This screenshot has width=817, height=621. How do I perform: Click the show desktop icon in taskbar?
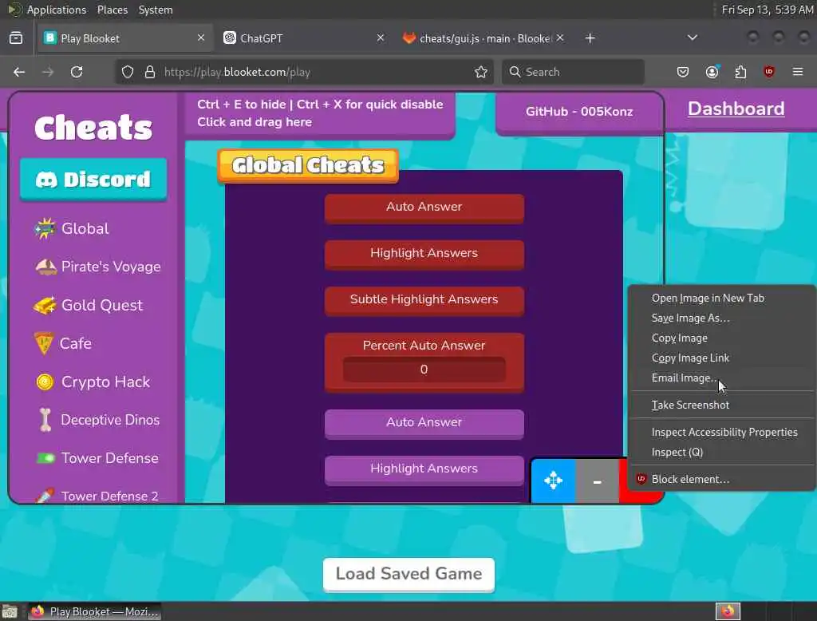[10, 611]
